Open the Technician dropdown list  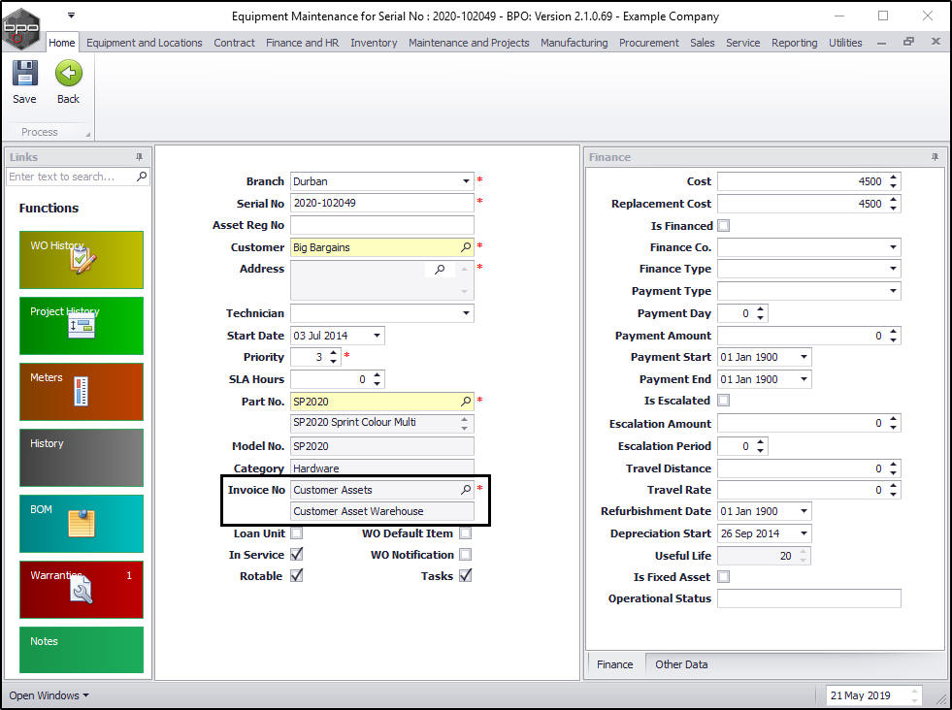tap(466, 313)
